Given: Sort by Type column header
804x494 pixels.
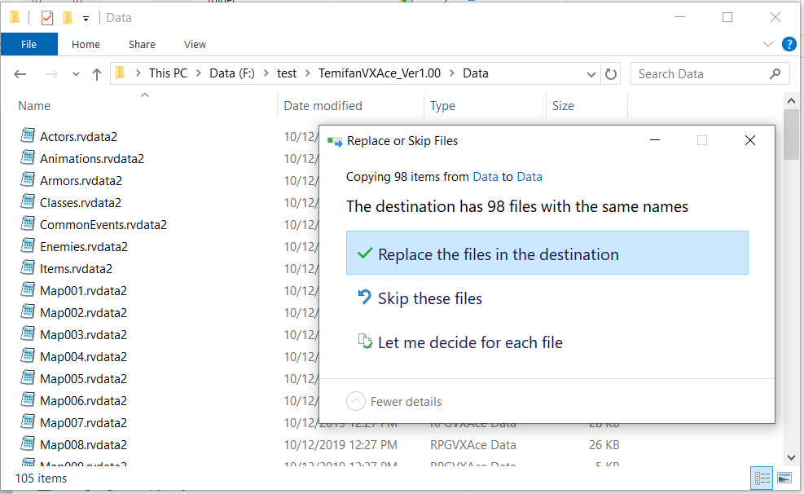Looking at the screenshot, I should pos(442,106).
